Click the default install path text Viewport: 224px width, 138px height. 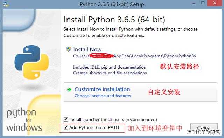[134, 56]
